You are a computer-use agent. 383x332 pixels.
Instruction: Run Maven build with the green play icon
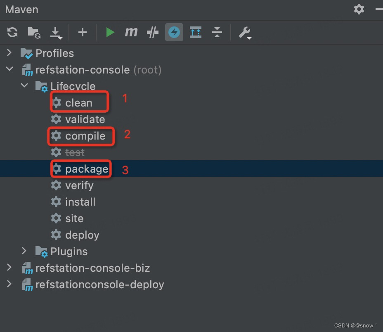pos(110,32)
